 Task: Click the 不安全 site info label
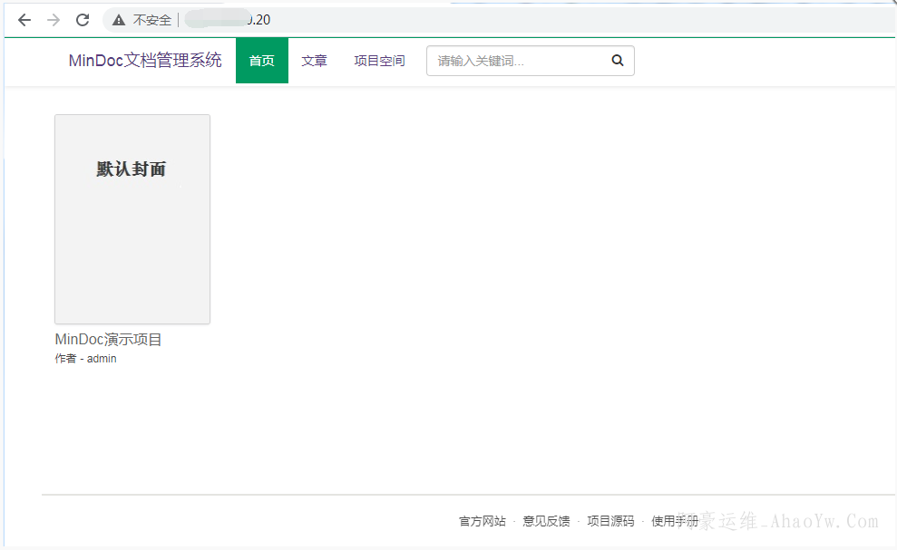(151, 20)
